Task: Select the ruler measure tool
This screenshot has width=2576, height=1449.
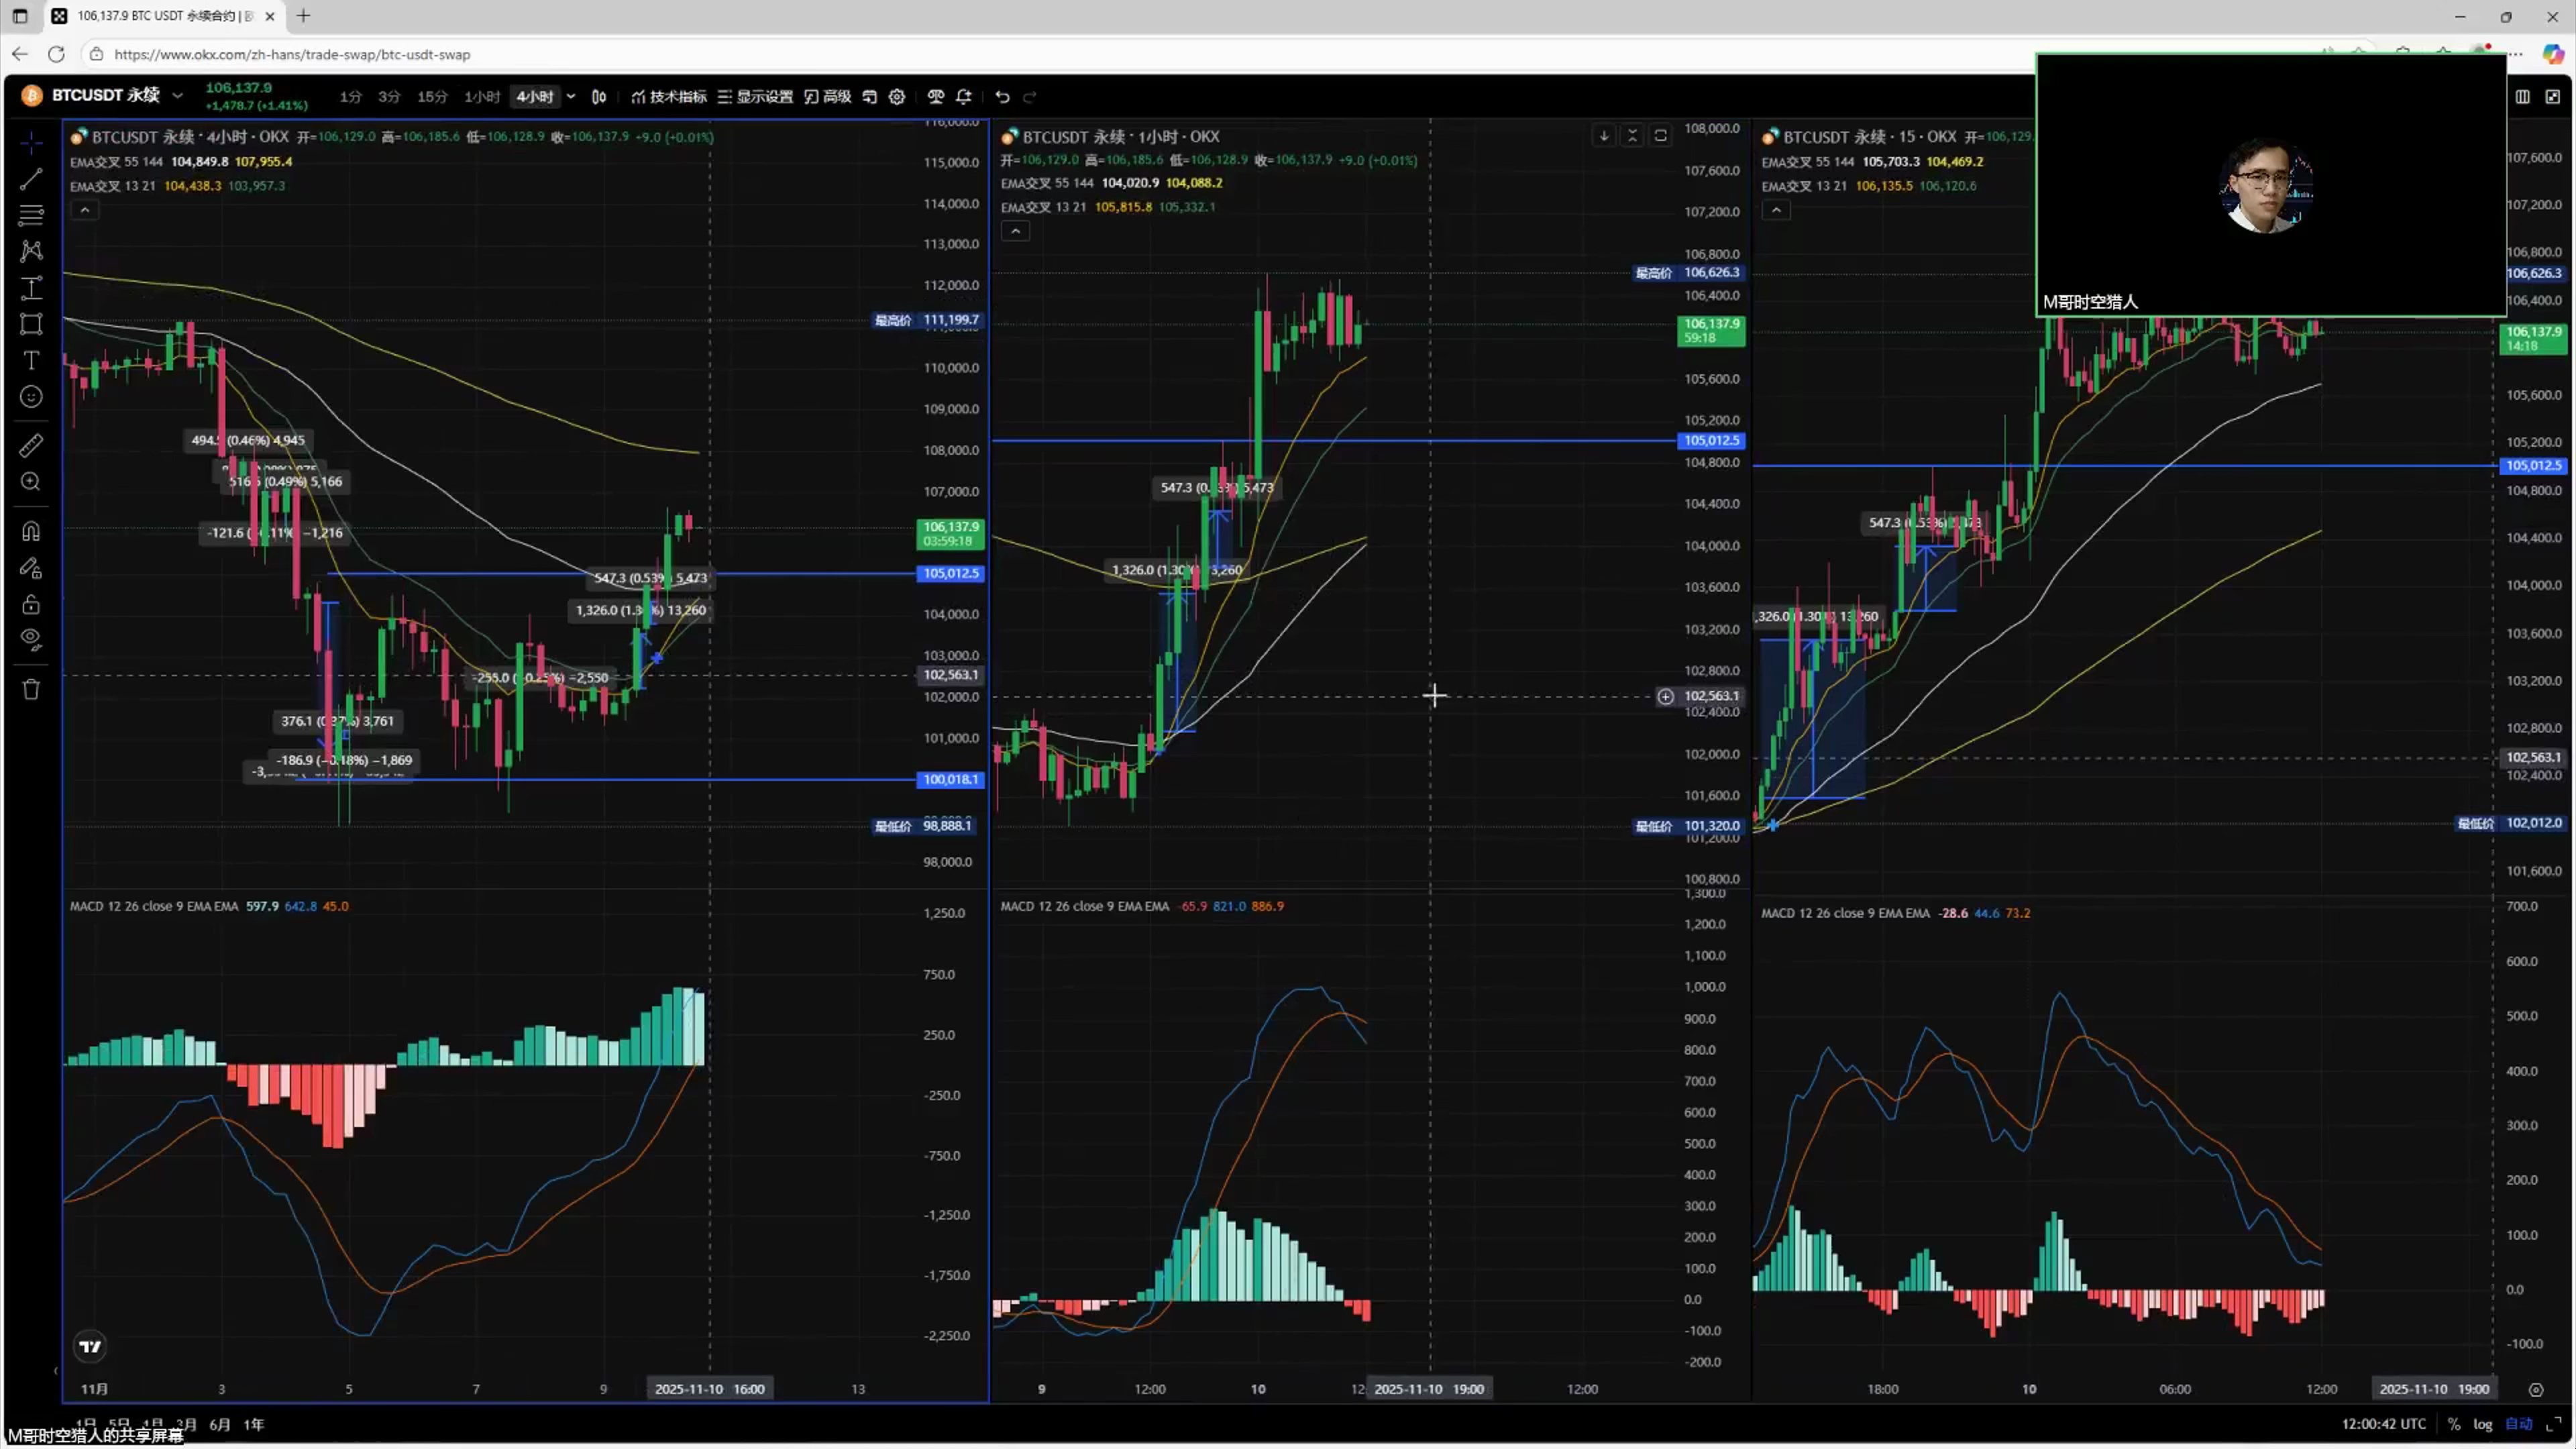Action: [31, 446]
